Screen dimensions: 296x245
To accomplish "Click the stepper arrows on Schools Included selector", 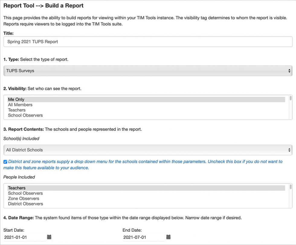I will tap(289, 150).
